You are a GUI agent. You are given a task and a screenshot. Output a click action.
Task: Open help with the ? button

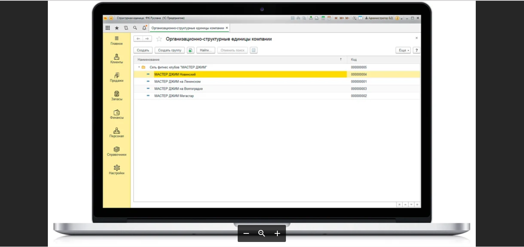(x=416, y=50)
